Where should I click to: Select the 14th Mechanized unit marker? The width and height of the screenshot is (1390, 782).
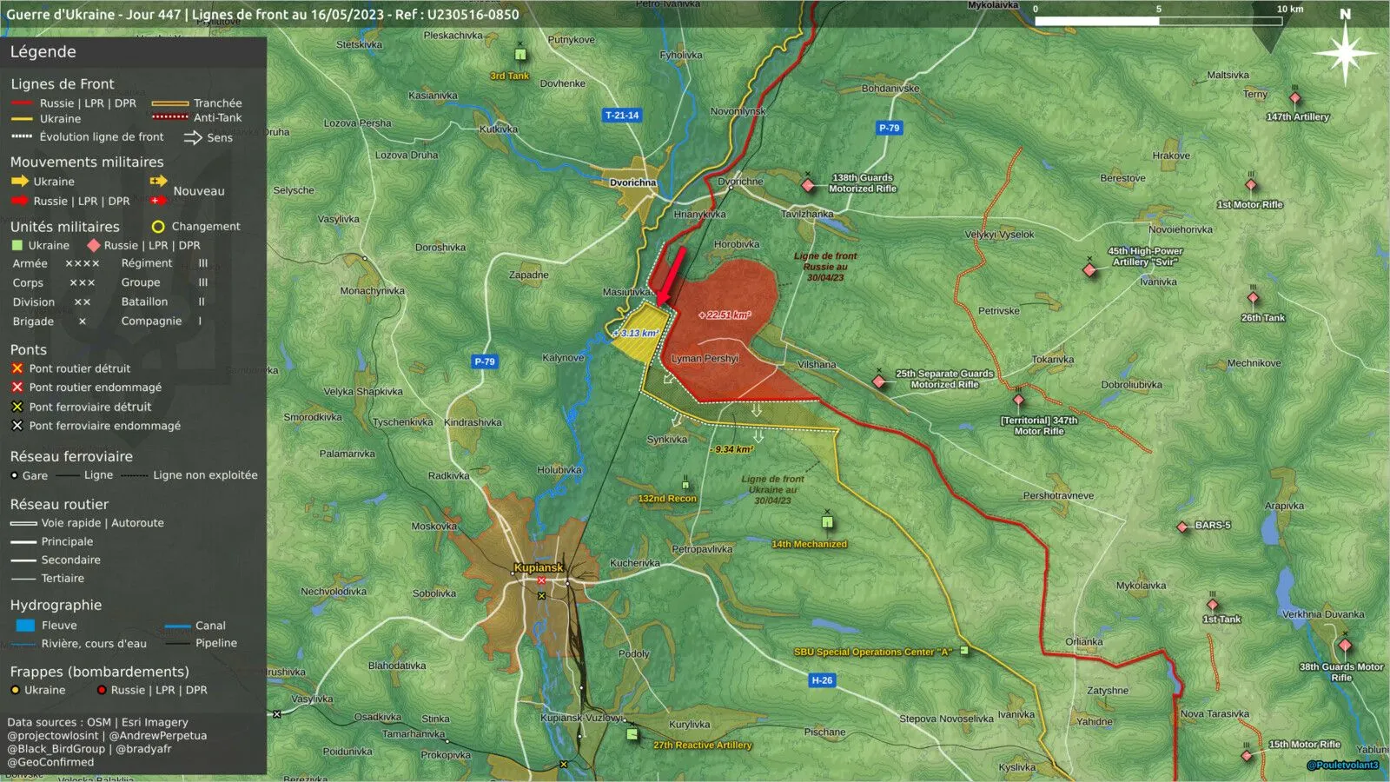pyautogui.click(x=827, y=522)
